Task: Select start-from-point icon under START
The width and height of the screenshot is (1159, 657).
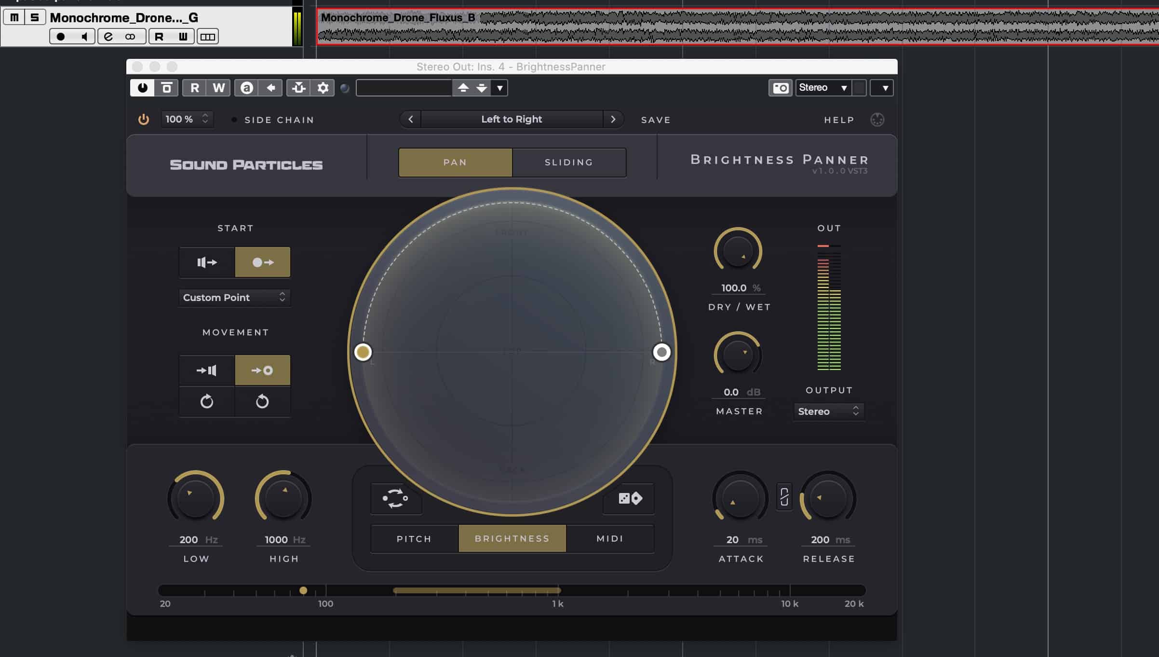Action: [263, 262]
